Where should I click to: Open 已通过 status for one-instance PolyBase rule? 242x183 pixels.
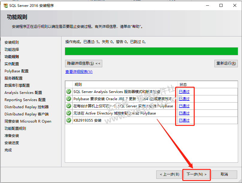tap(184, 106)
